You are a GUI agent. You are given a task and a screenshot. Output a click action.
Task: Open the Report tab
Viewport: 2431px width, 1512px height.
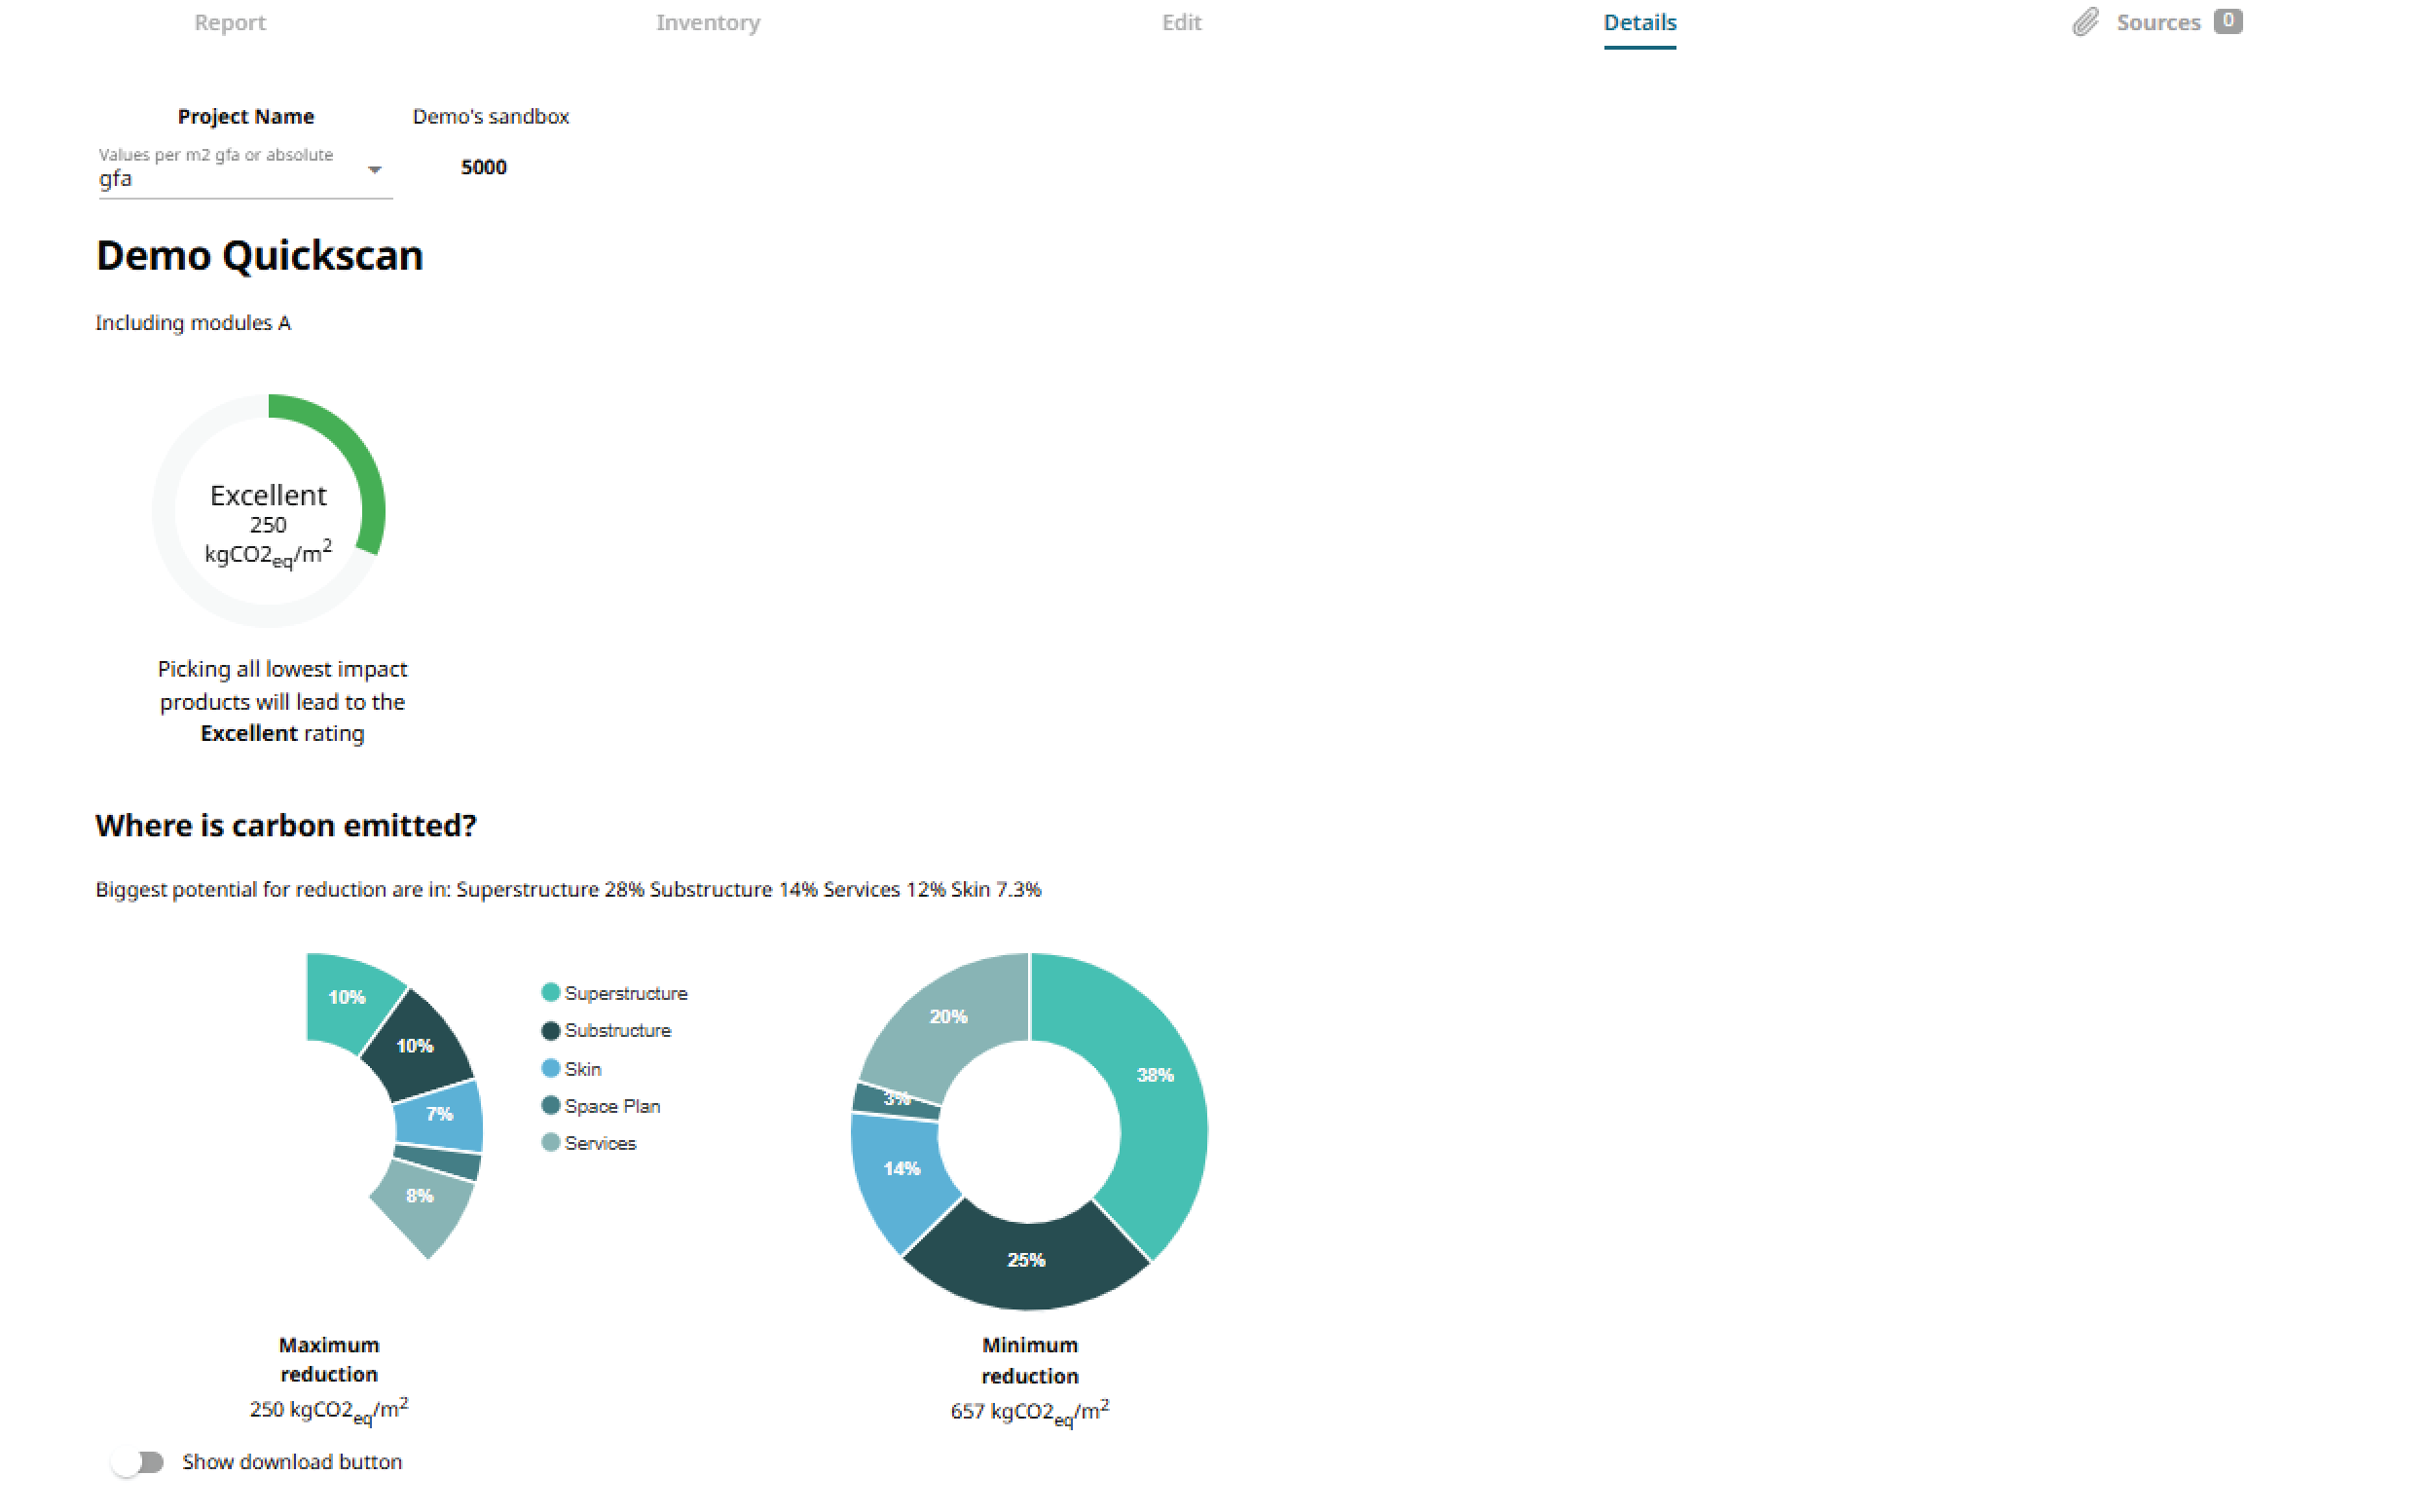pyautogui.click(x=230, y=22)
